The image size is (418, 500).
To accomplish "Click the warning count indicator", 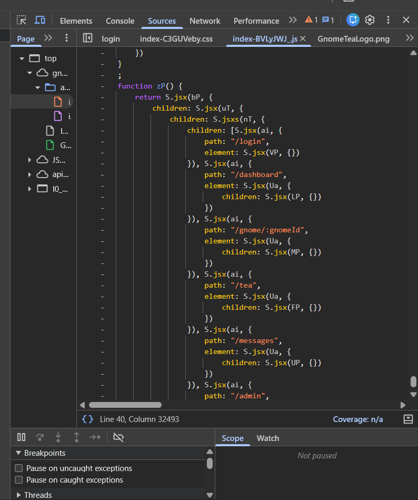I will click(x=311, y=20).
